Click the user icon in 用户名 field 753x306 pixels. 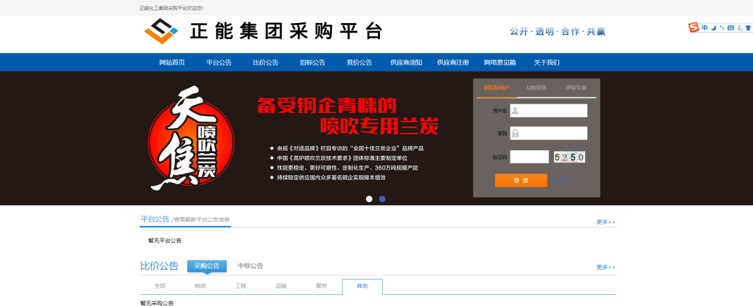[x=515, y=111]
